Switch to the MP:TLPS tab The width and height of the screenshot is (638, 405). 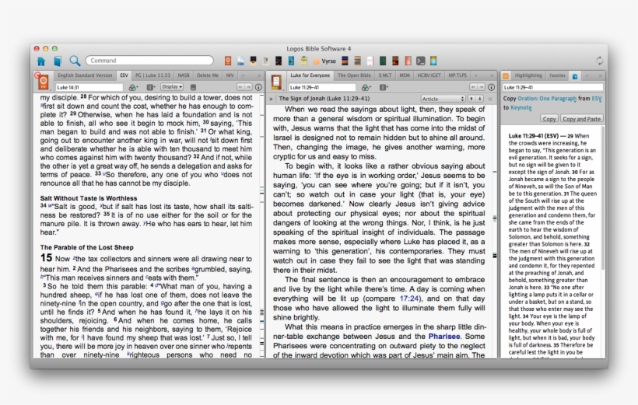click(457, 75)
